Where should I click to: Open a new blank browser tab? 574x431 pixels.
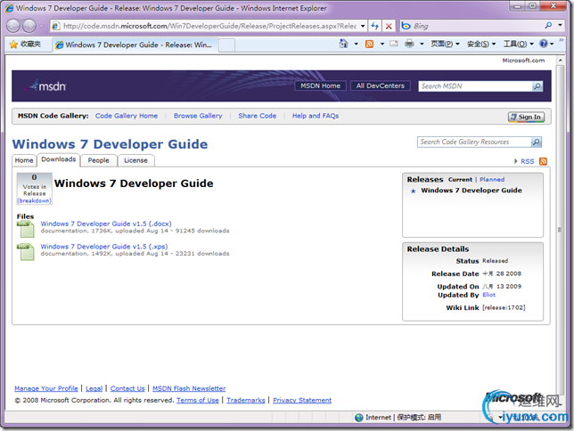[x=226, y=45]
